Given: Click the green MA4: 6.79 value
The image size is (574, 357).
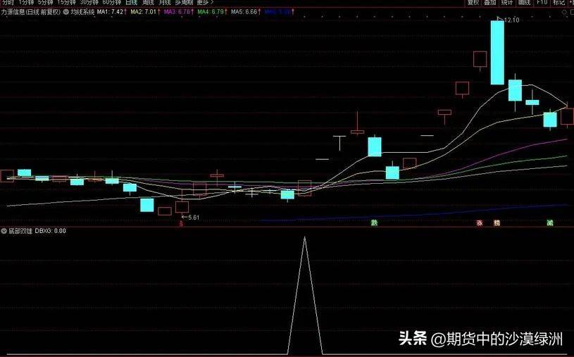Looking at the screenshot, I should (x=212, y=12).
